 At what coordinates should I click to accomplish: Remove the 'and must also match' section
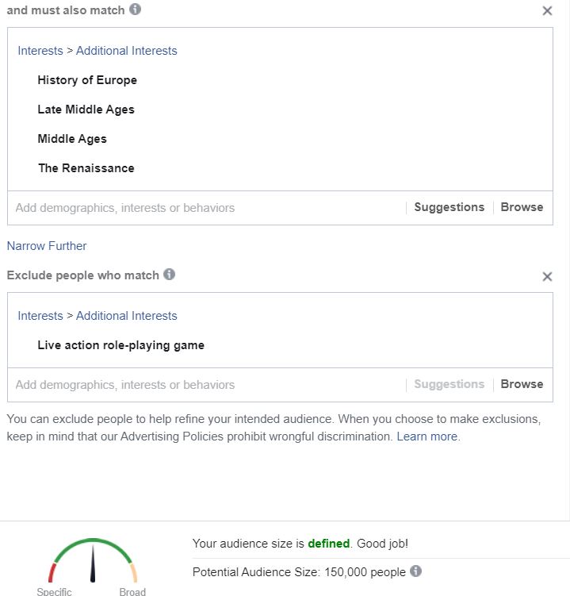pyautogui.click(x=547, y=10)
